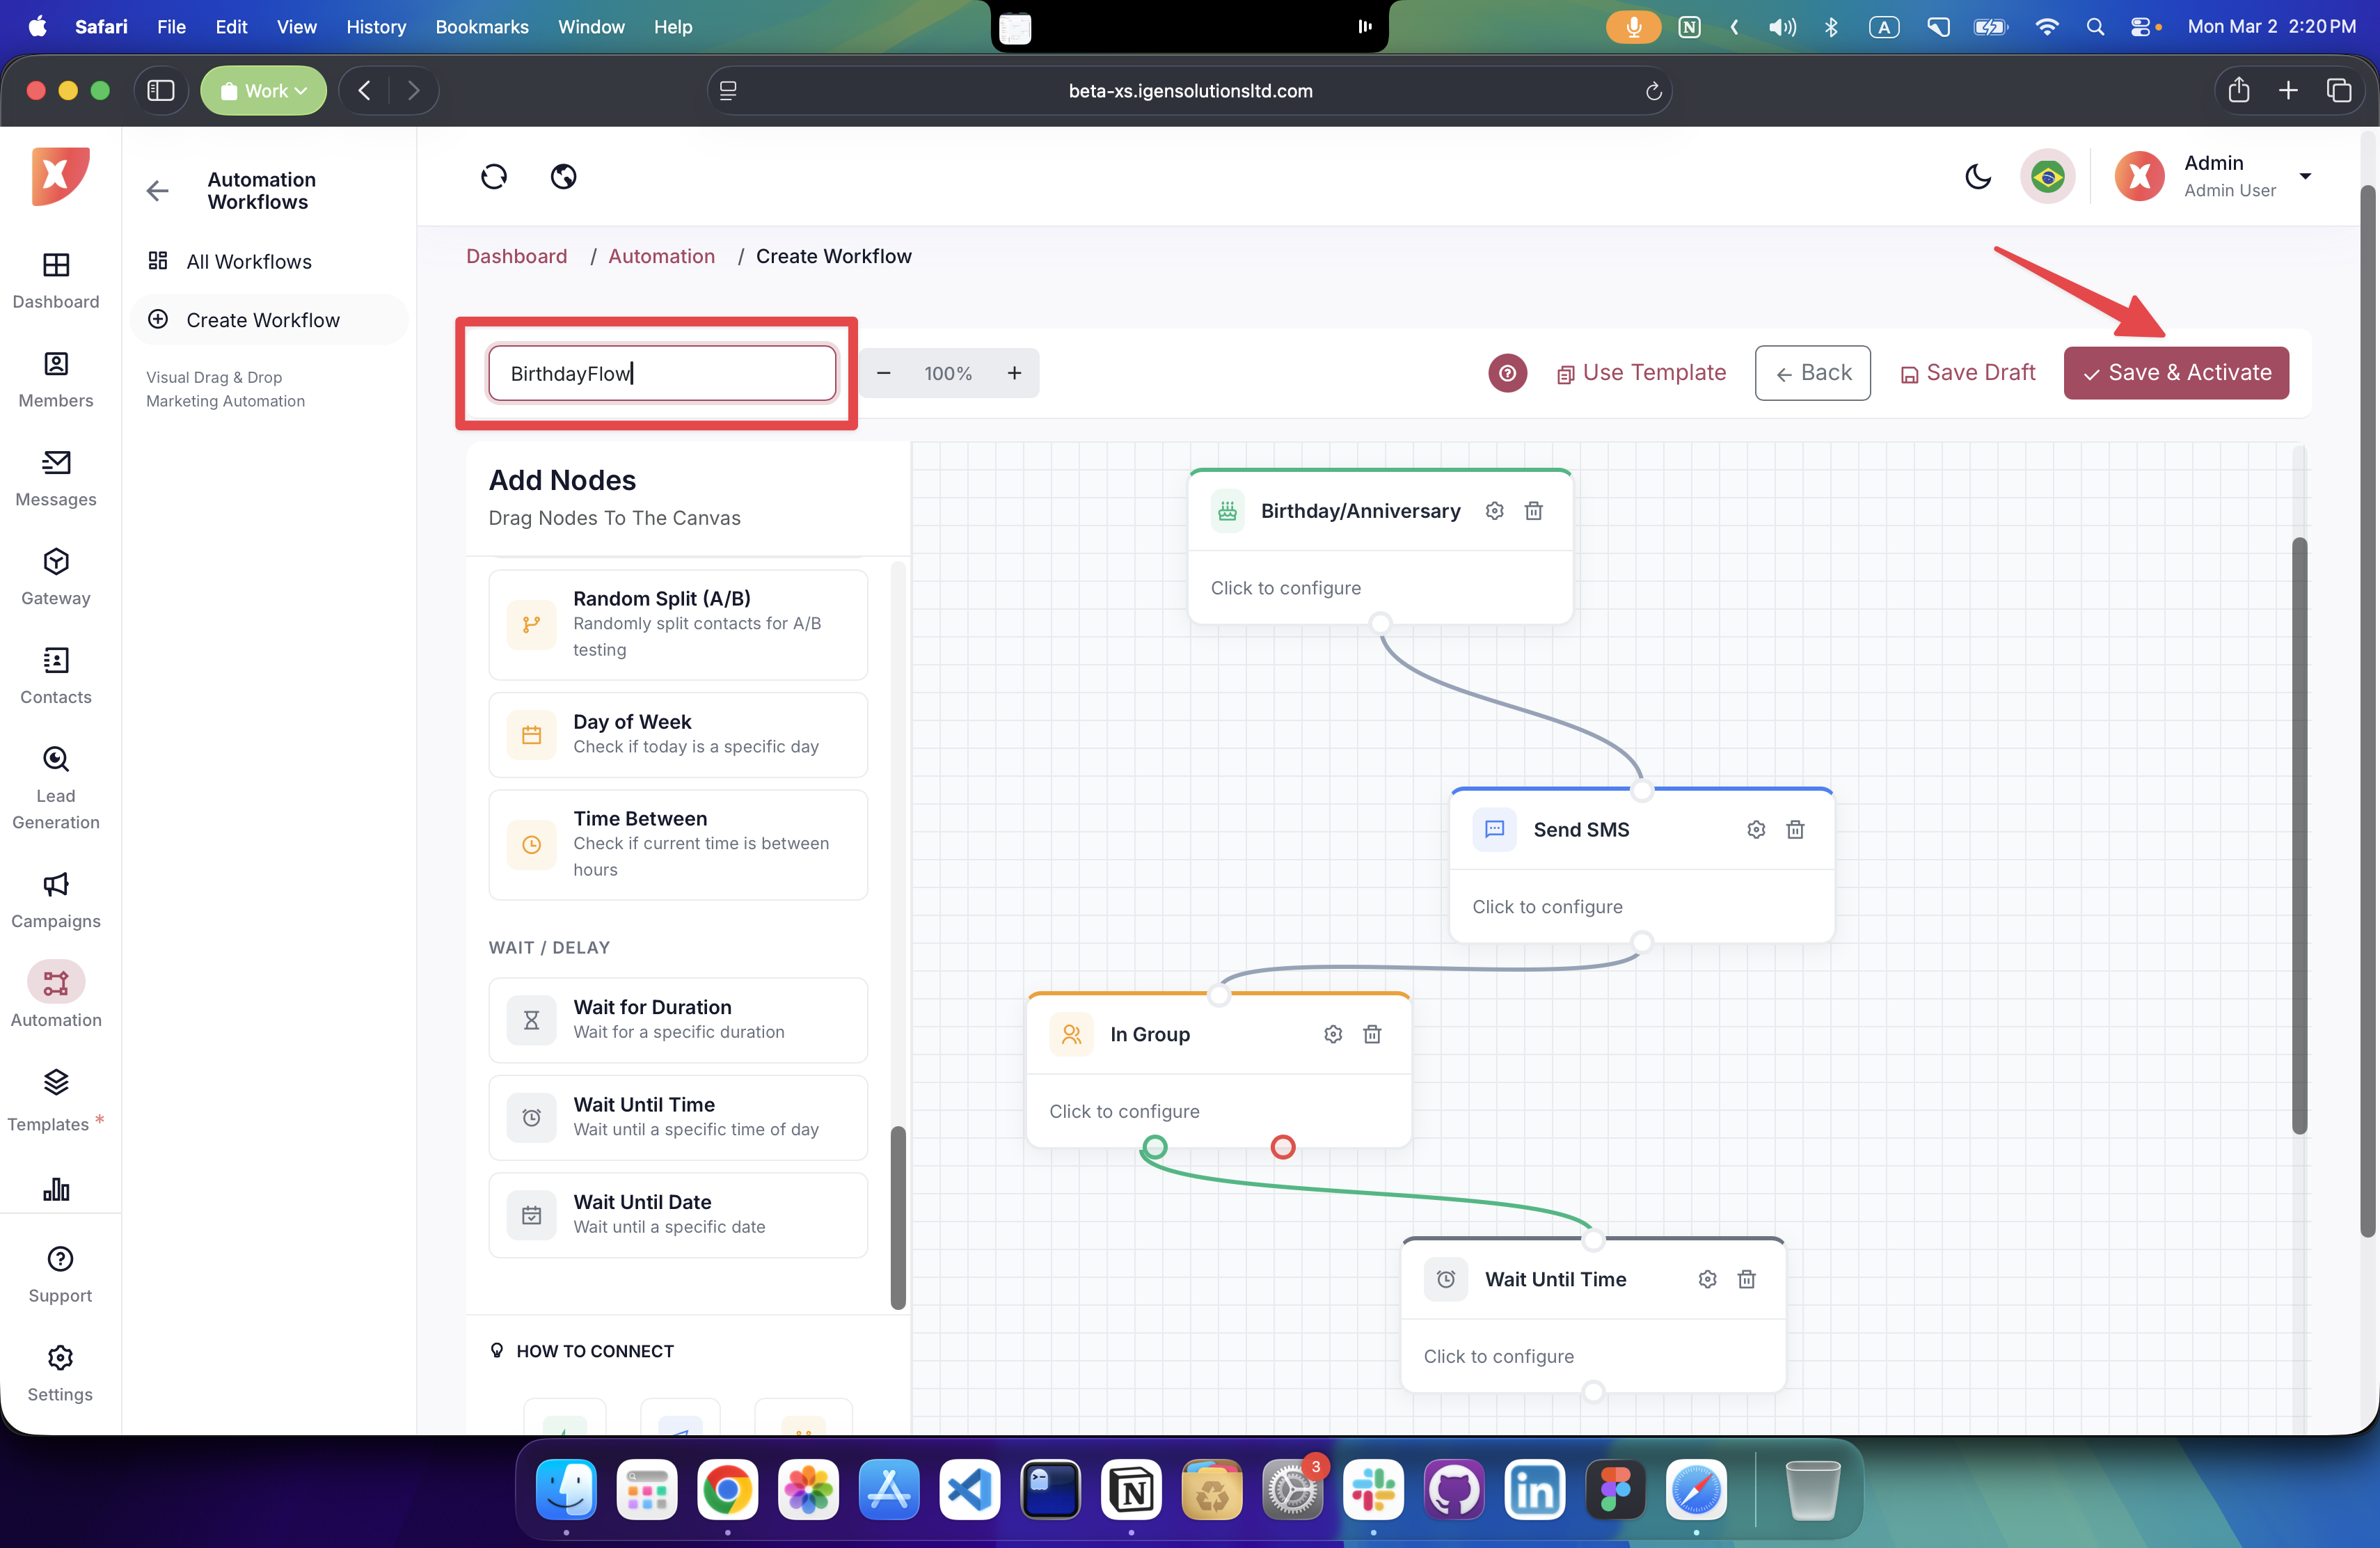Click the Automation breadcrumb link
Image resolution: width=2380 pixels, height=1548 pixels.
click(x=661, y=256)
